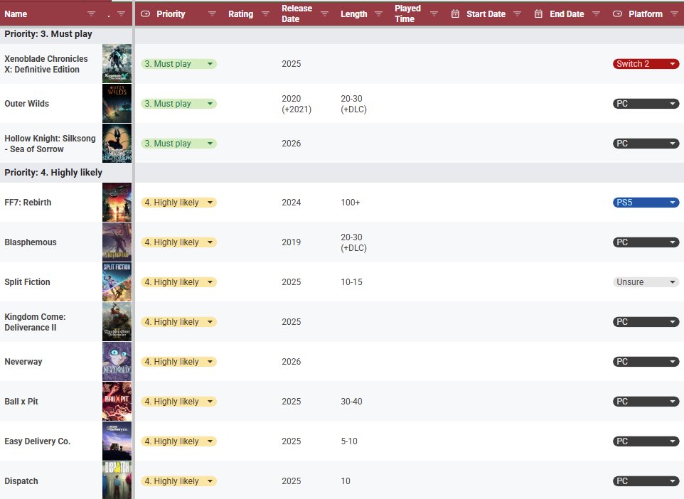The height and width of the screenshot is (499, 684).
Task: Open the filter icon on Platform column
Action: [x=674, y=14]
